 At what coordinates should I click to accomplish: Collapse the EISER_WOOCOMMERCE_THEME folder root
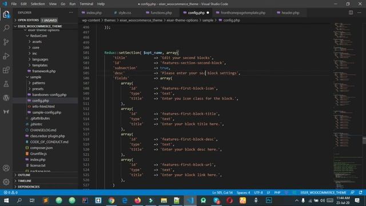coord(39,26)
